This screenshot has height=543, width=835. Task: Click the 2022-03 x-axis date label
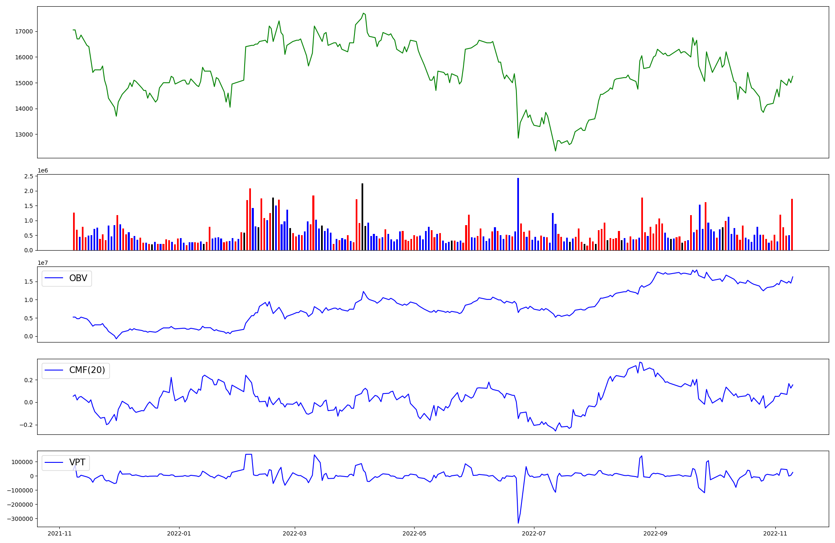(295, 533)
